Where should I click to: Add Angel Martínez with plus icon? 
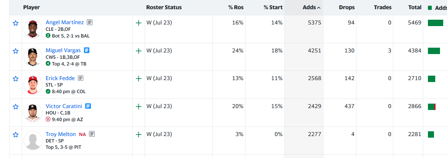[x=139, y=23]
